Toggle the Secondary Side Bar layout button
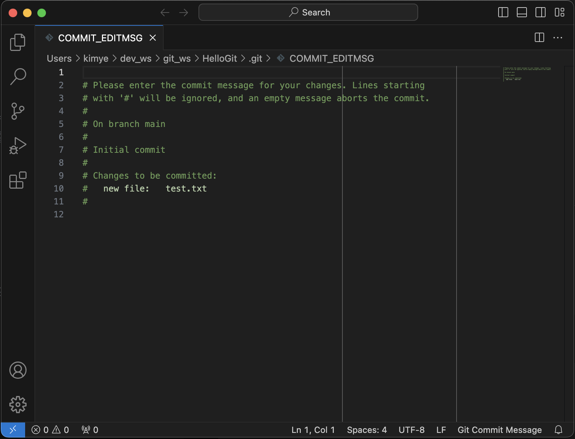 coord(541,13)
